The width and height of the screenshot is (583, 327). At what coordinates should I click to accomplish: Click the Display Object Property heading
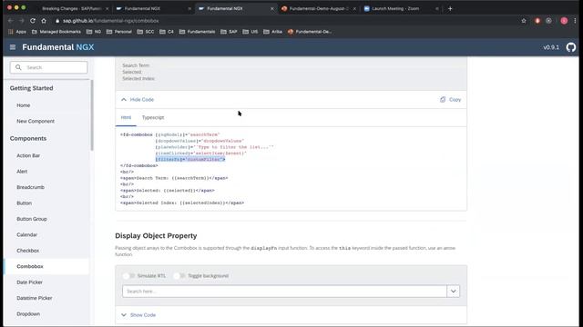(x=156, y=236)
